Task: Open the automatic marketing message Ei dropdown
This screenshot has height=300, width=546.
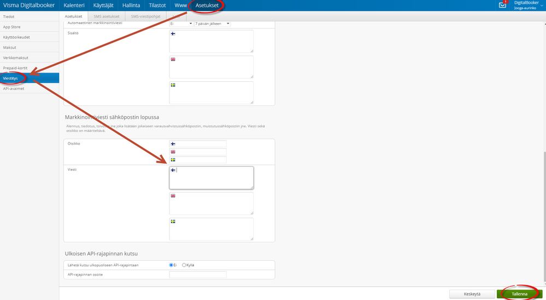Action: [181, 23]
